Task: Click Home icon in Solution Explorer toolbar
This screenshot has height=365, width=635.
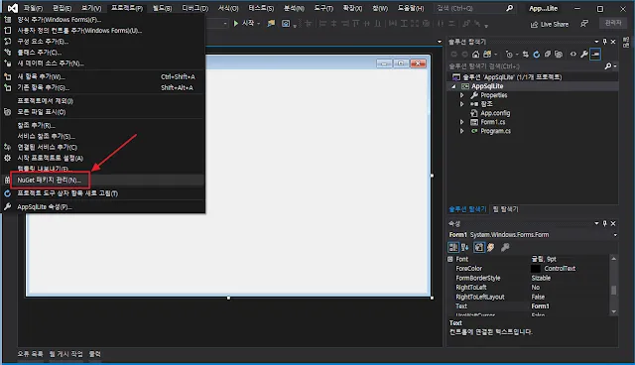Action: 476,55
